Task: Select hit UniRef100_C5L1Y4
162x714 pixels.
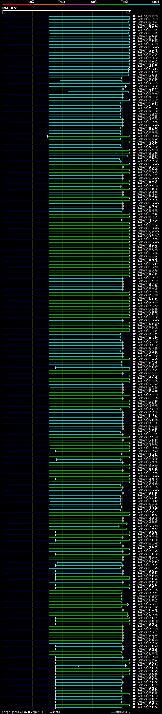Action: pos(145,334)
